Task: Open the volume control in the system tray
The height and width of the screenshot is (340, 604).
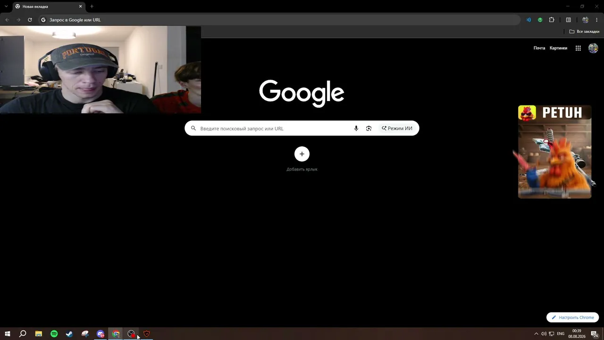Action: click(x=544, y=334)
